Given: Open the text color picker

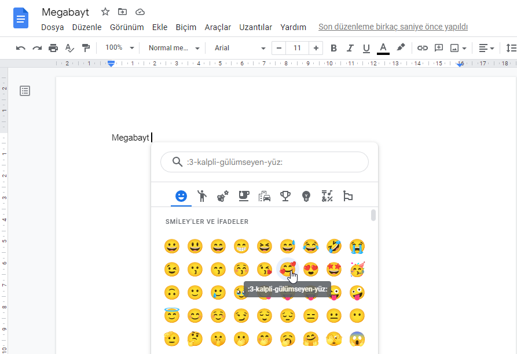Looking at the screenshot, I should tap(383, 48).
